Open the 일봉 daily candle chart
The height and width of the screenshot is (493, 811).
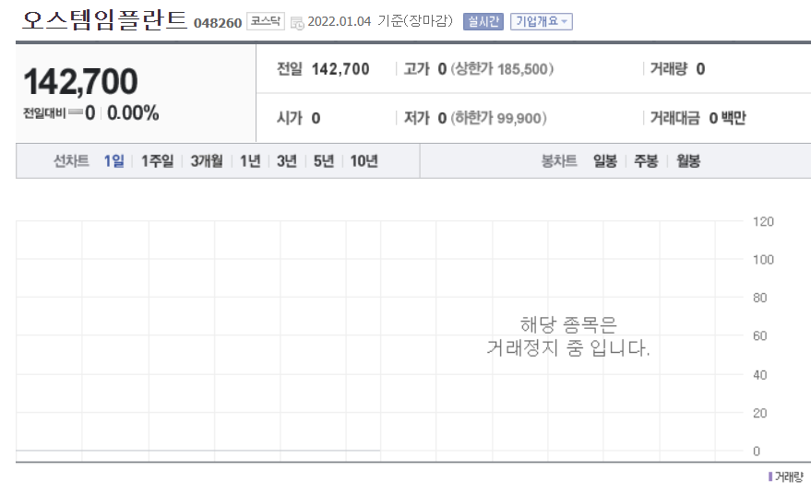(x=605, y=161)
